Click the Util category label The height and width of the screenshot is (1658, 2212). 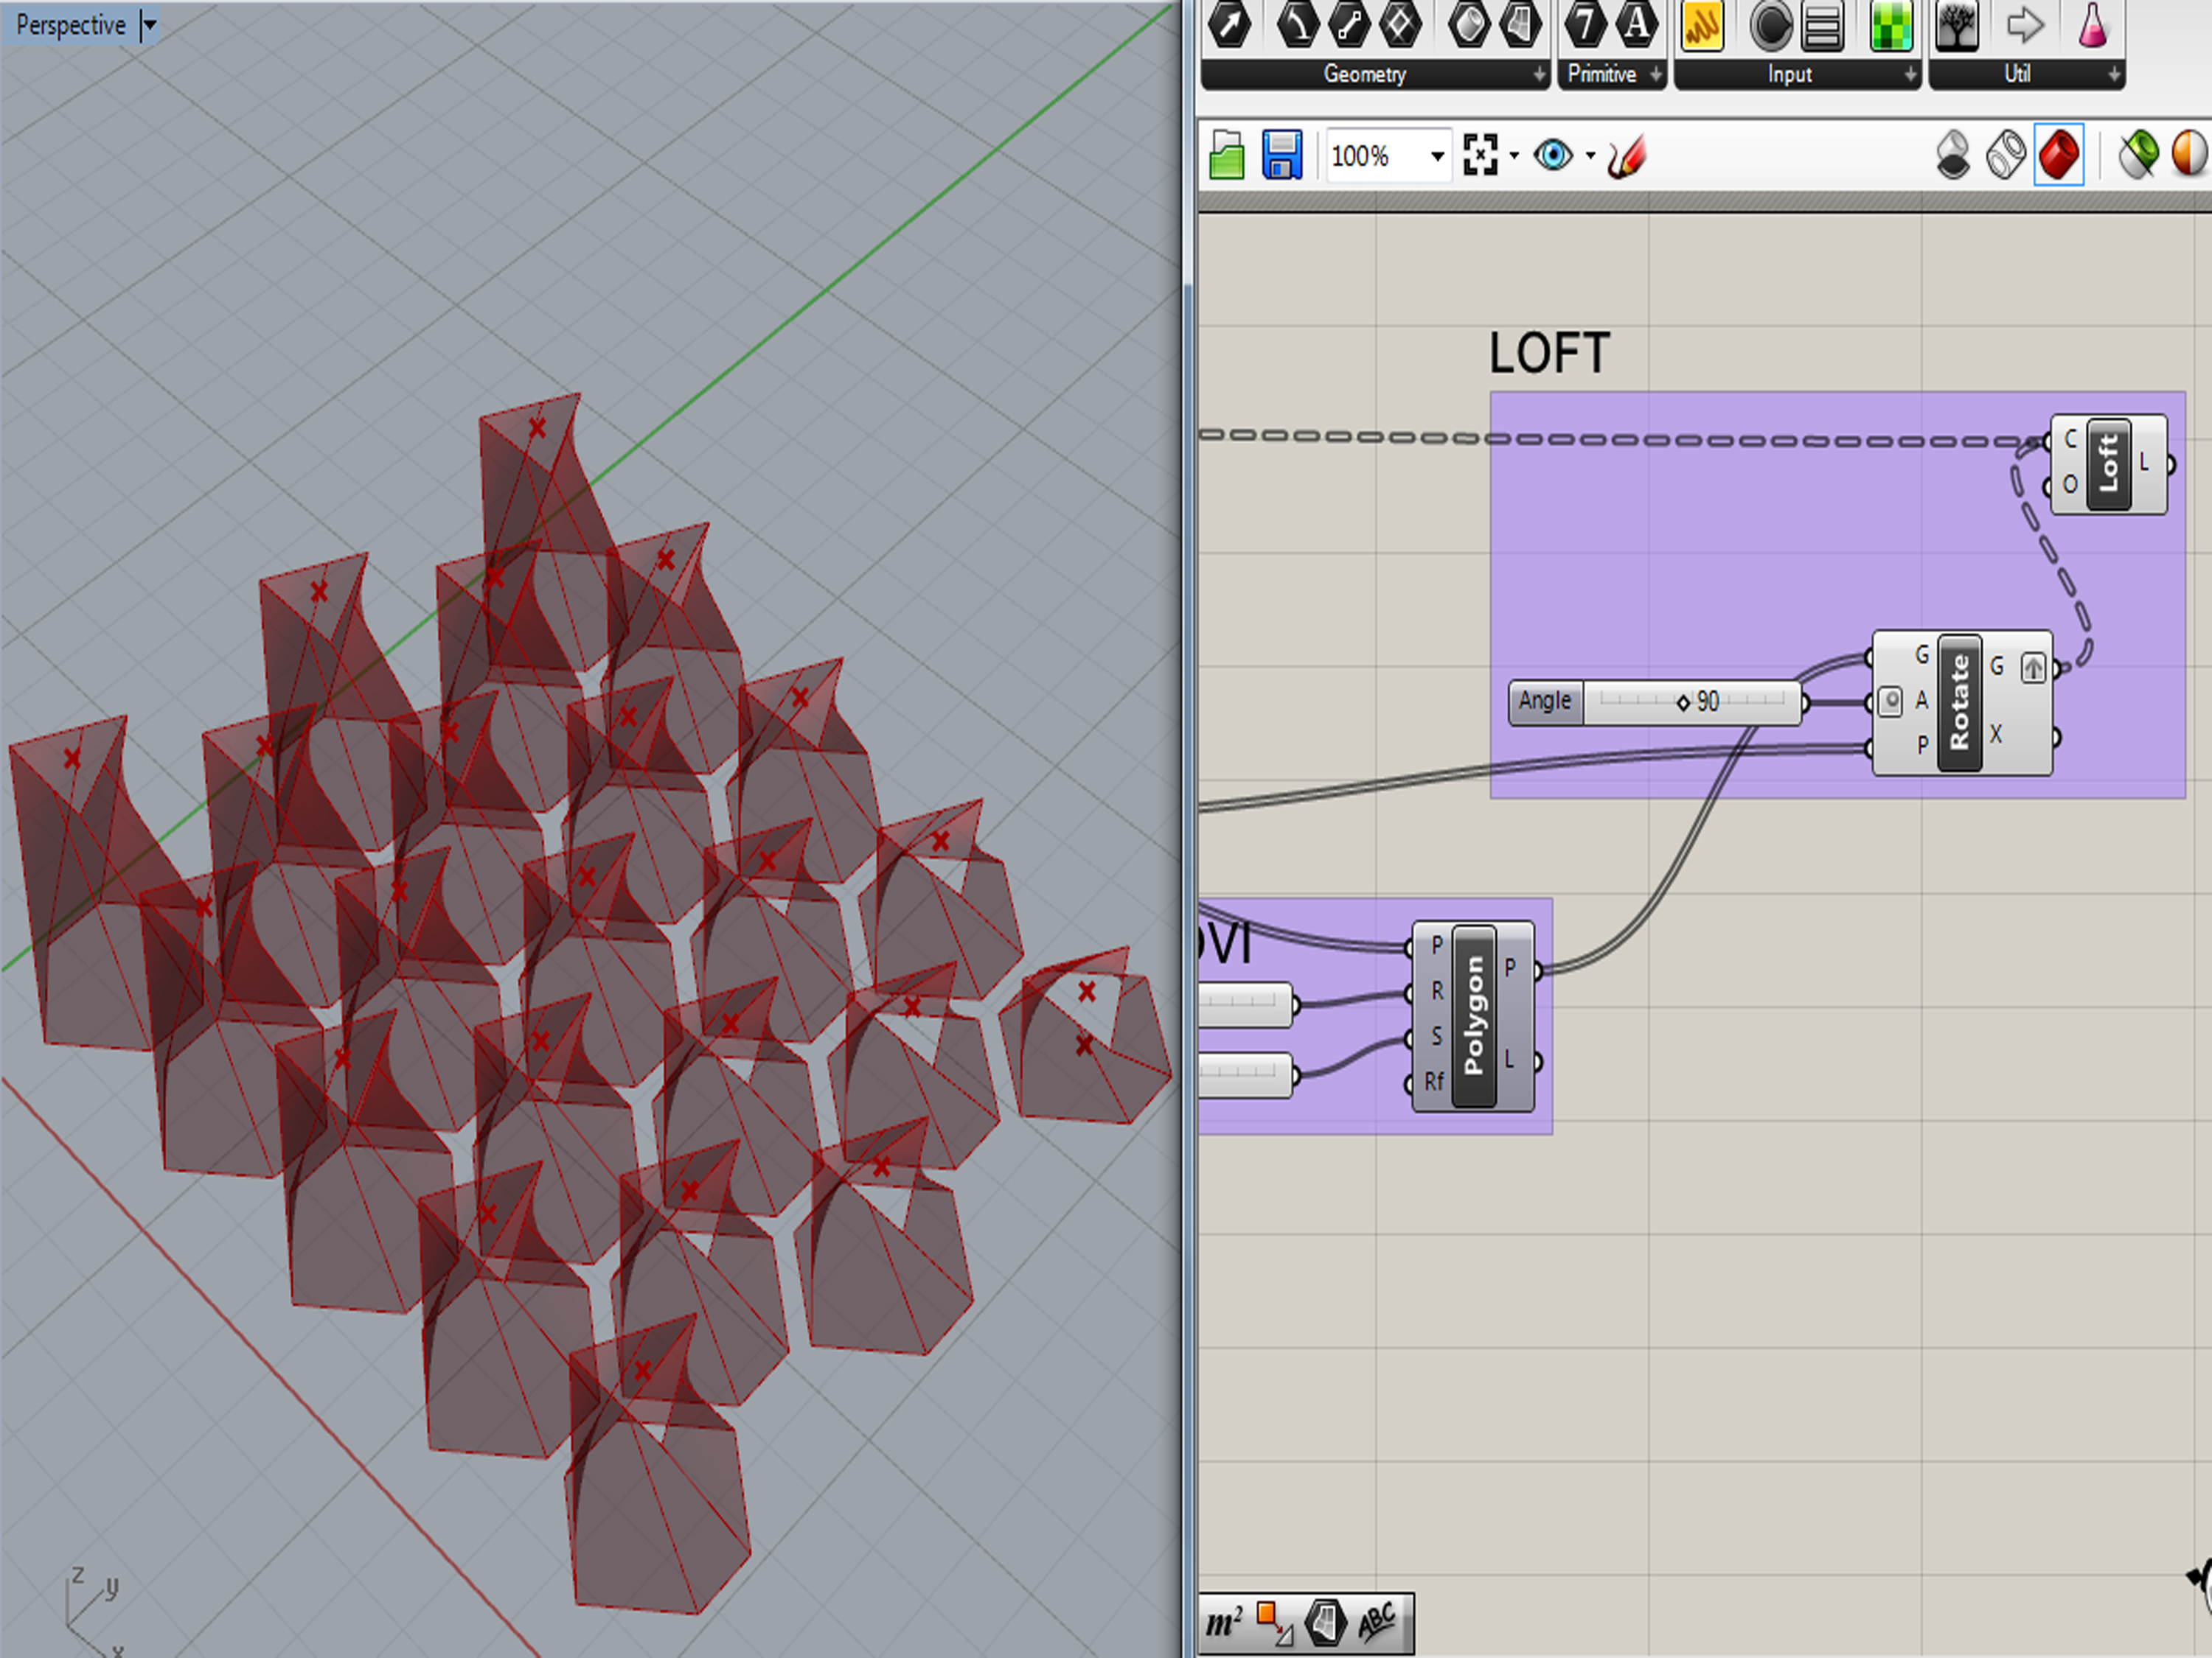pyautogui.click(x=2017, y=74)
